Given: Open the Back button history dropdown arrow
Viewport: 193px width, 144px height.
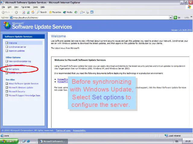Looking at the screenshot, I should 12,12.
